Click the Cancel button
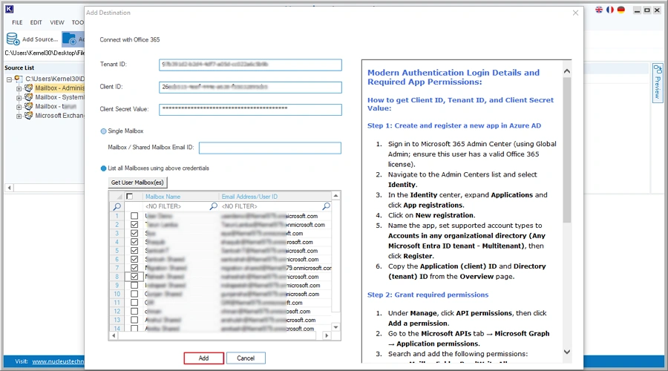The image size is (668, 371). [246, 358]
